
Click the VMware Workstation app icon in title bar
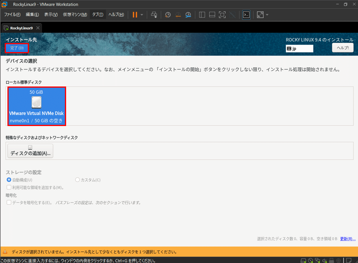point(4,4)
